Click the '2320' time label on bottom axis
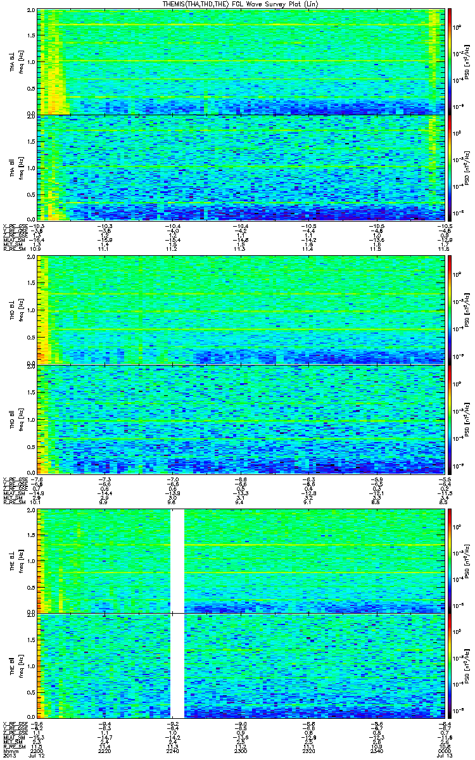Image resolution: width=475 pixels, height=760 pixels. (308, 752)
